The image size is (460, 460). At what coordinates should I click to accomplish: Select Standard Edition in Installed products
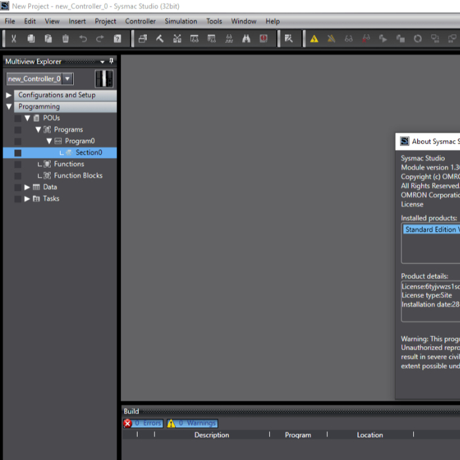pyautogui.click(x=431, y=230)
